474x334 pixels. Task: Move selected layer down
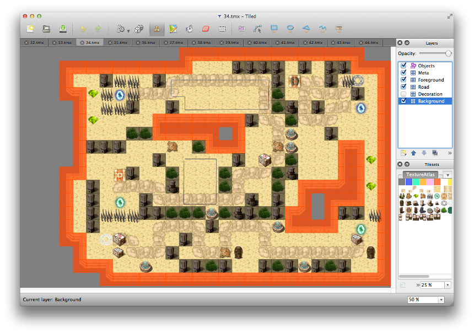tap(424, 153)
